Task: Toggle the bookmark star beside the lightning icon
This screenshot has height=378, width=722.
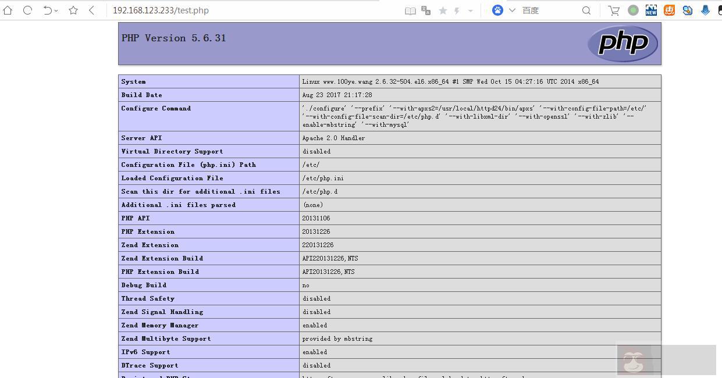Action: (x=442, y=10)
